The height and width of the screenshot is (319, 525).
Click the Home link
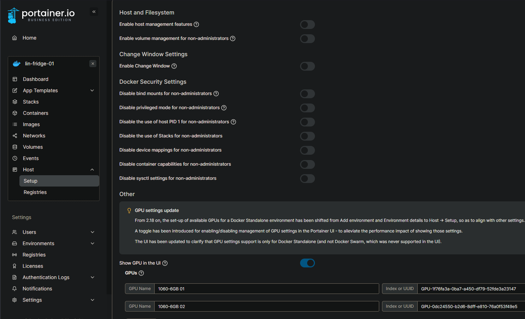click(x=29, y=38)
